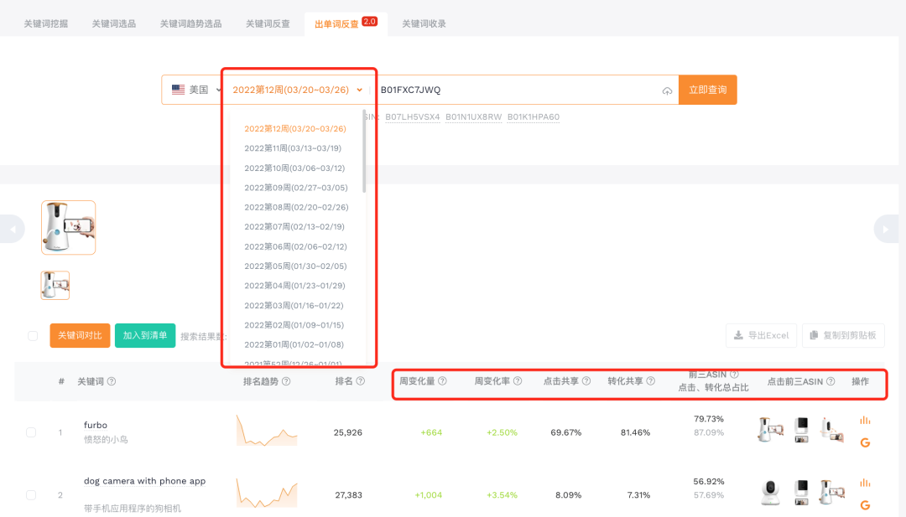Open the 美国 country selector dropdown

[x=195, y=90]
